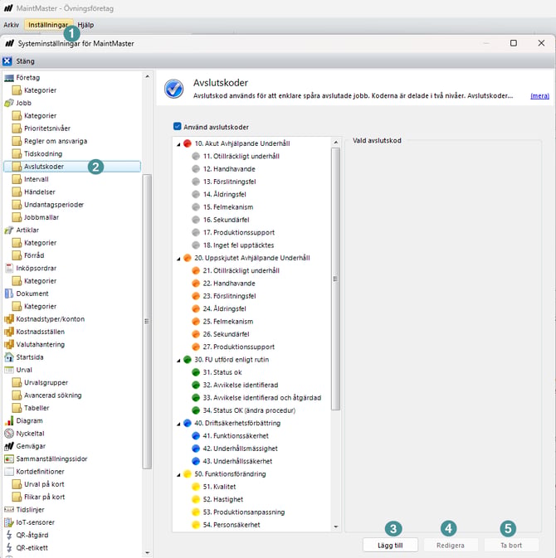This screenshot has height=558, width=556.
Task: Open Avancerad sökning settings
Action: point(53,395)
